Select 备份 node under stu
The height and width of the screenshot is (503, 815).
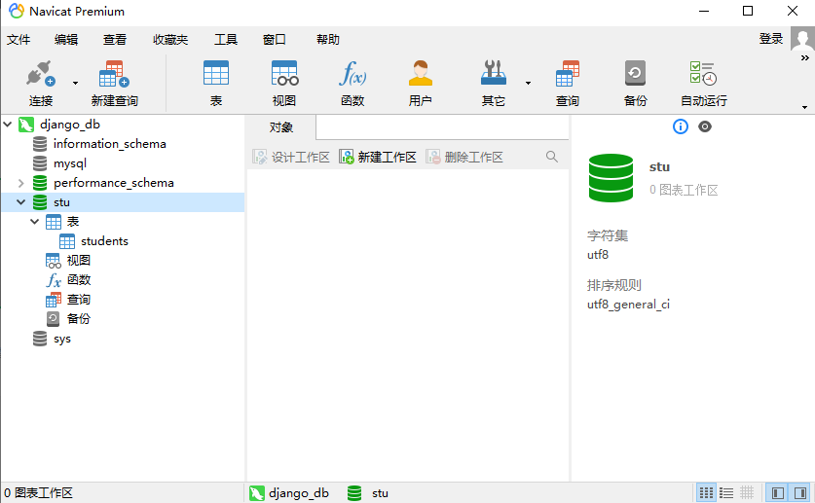(x=79, y=319)
